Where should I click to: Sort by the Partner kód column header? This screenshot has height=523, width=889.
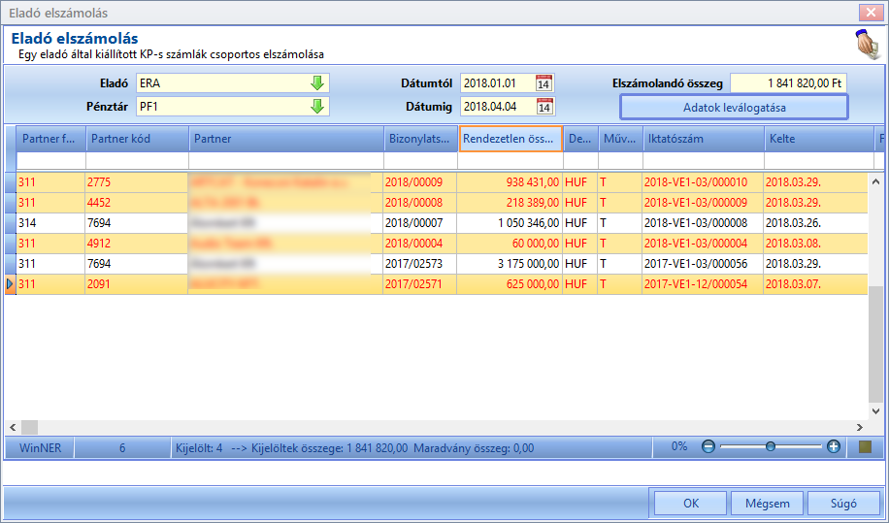tap(137, 139)
